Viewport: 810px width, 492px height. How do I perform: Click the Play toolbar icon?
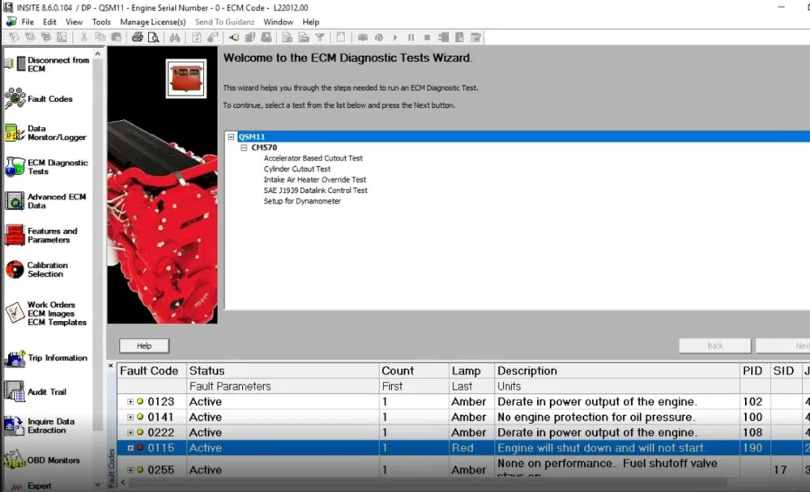[x=395, y=37]
